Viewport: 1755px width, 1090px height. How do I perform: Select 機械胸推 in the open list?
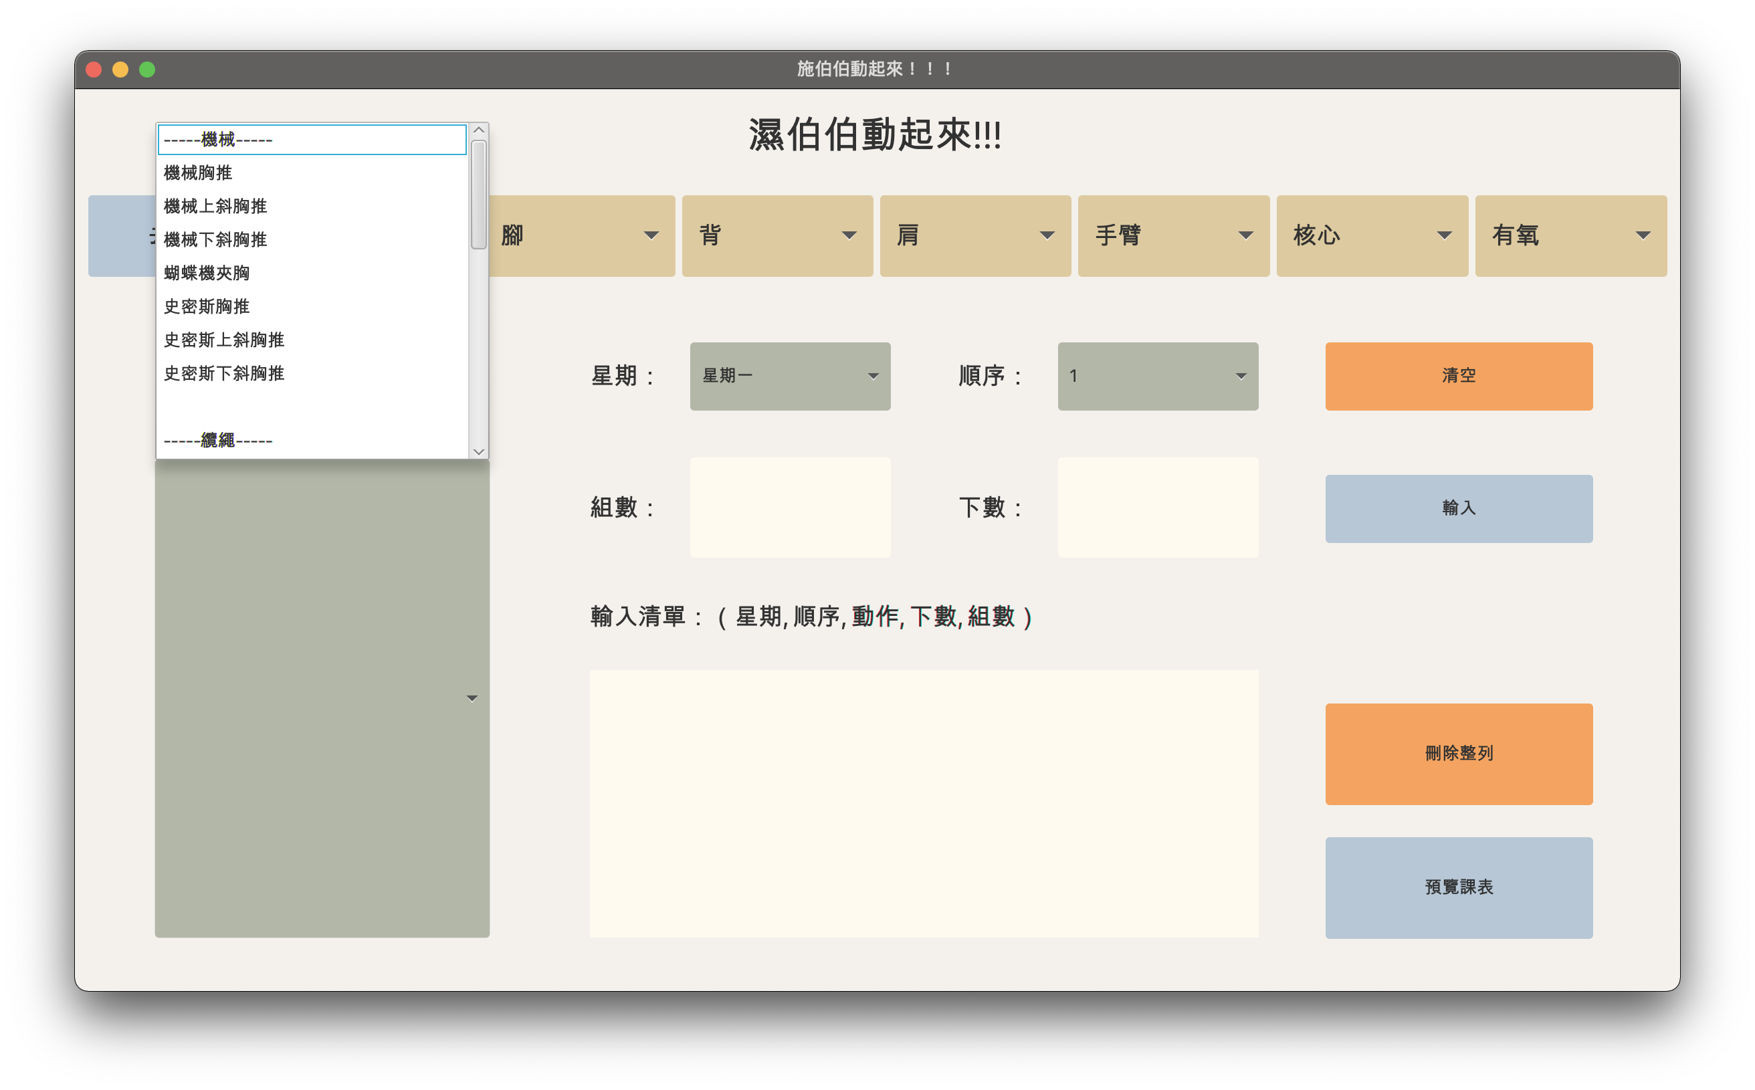[x=312, y=173]
